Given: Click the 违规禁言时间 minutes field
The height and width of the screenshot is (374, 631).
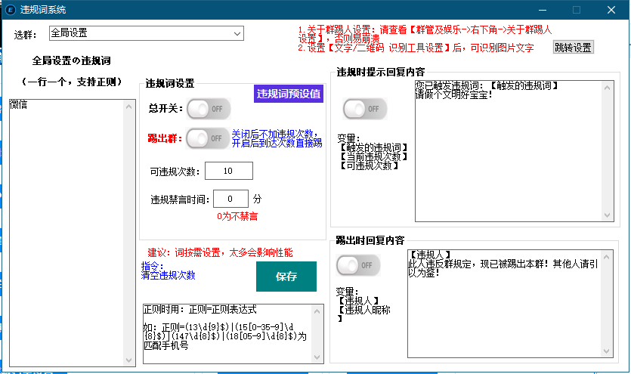Looking at the screenshot, I should (230, 199).
